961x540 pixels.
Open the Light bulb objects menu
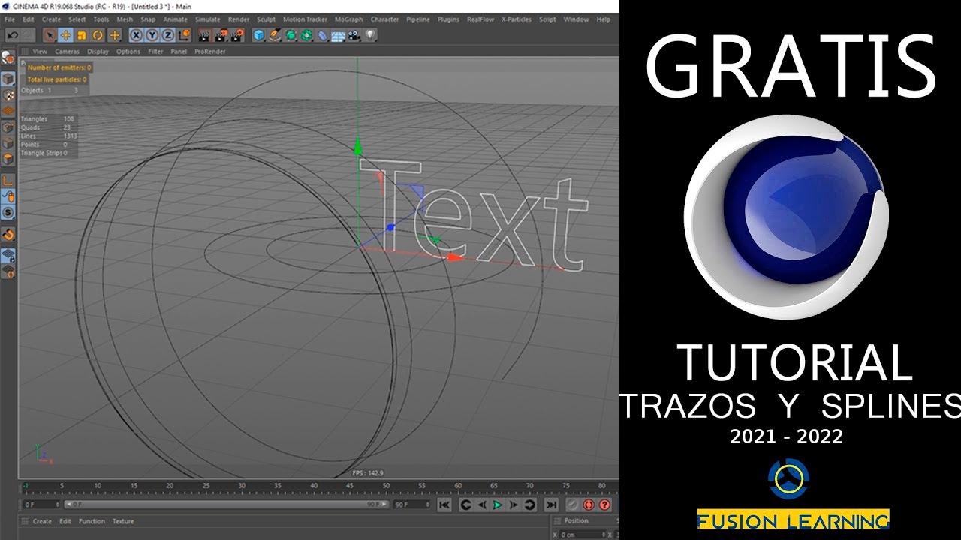[x=369, y=35]
